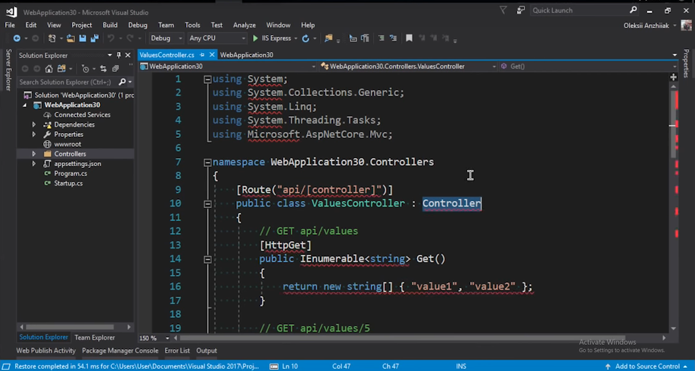This screenshot has width=695, height=371.
Task: Click the Find in Files toolbar icon
Action: [x=329, y=39]
